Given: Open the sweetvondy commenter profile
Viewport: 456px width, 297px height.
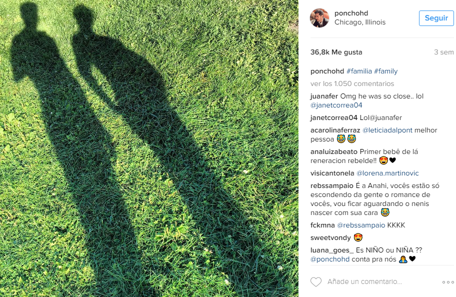Looking at the screenshot, I should (x=330, y=238).
